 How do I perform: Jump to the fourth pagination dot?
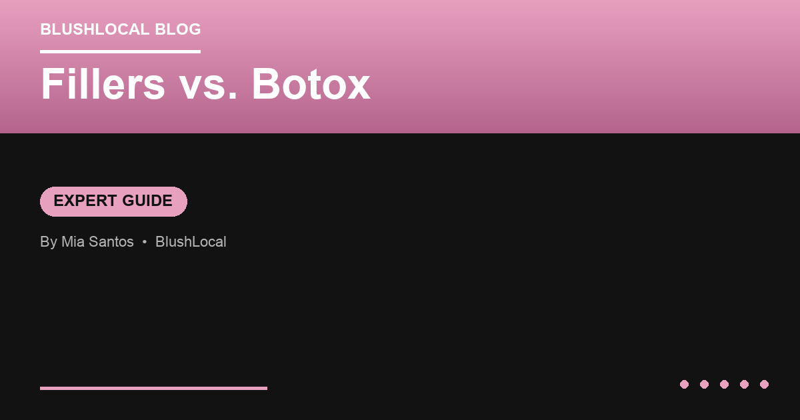pyautogui.click(x=744, y=384)
